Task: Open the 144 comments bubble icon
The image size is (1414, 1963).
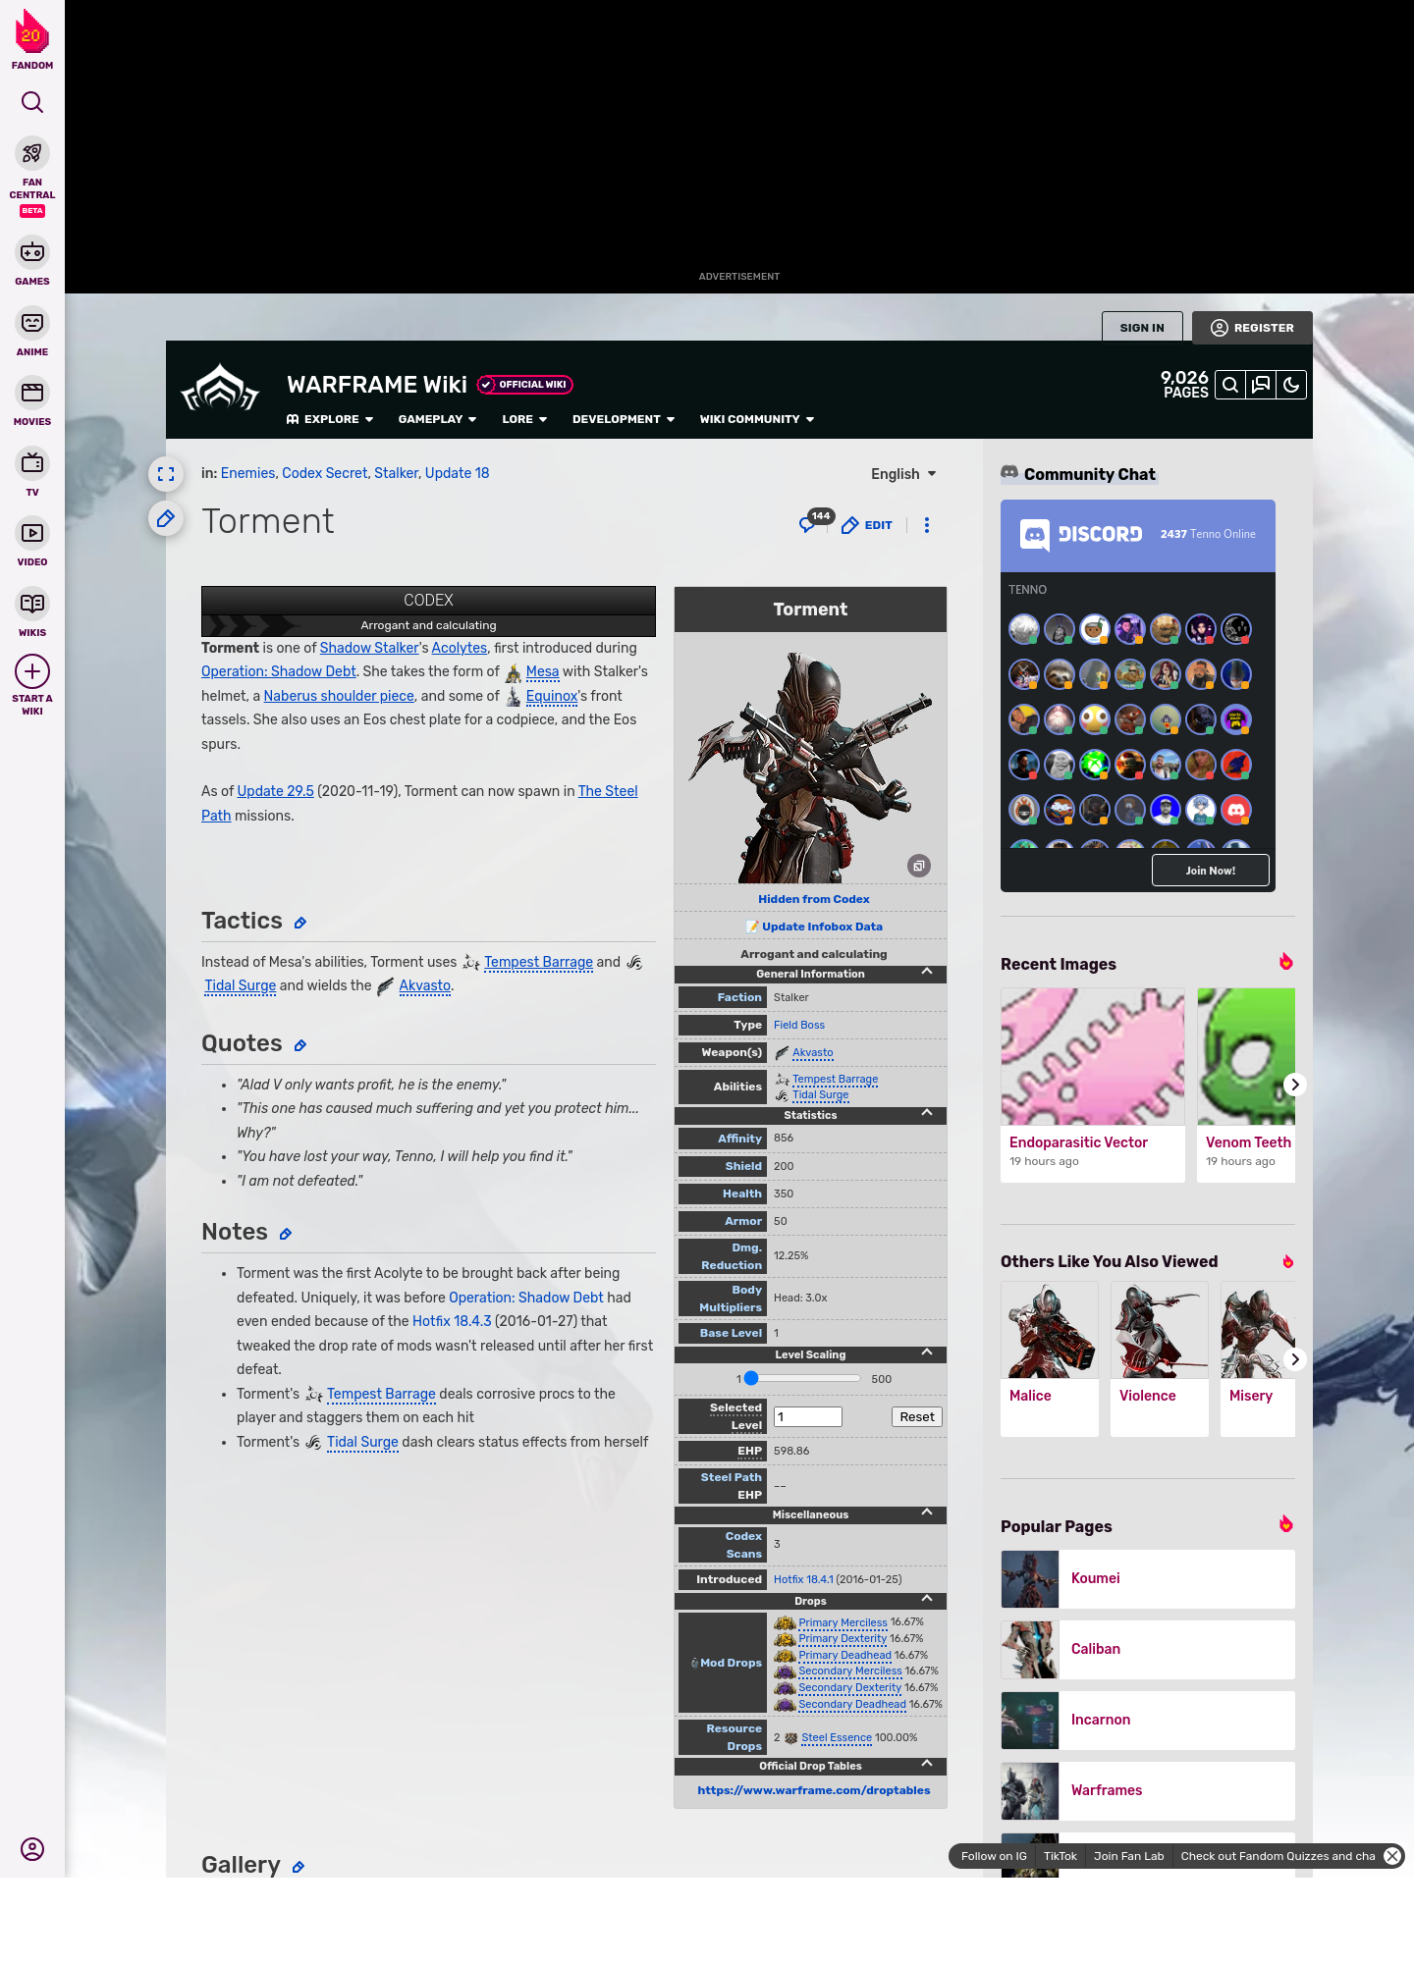Action: pos(814,521)
